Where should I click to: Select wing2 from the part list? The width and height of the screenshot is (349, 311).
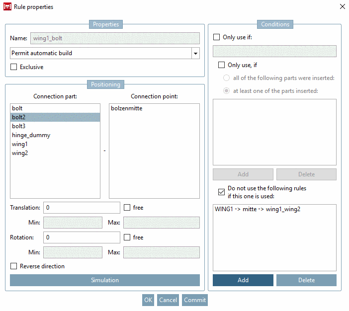tap(20, 153)
